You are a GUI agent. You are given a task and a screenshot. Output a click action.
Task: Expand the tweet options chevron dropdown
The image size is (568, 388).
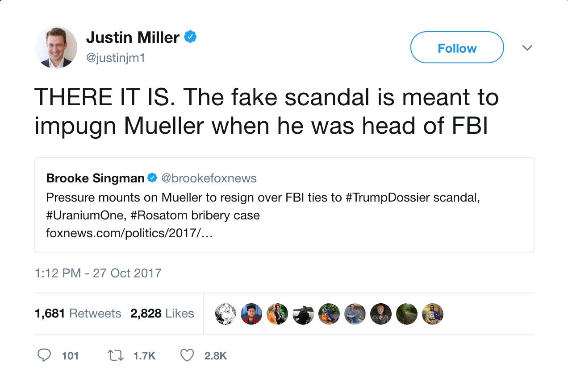[x=527, y=48]
